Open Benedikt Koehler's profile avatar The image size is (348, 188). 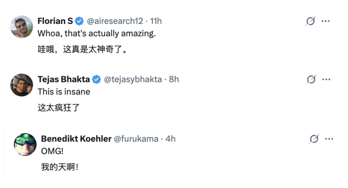(x=25, y=144)
